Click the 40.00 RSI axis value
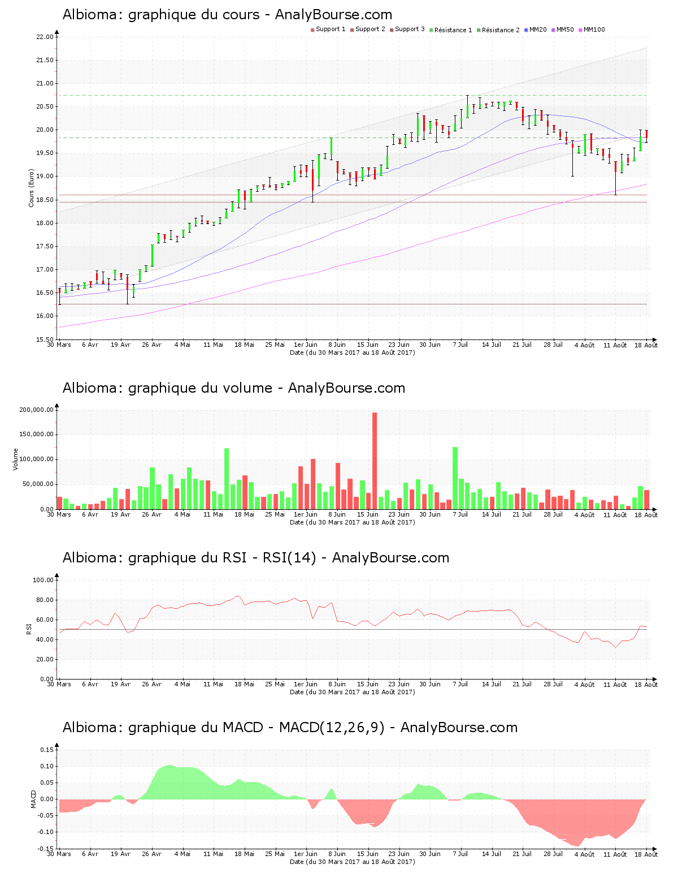The height and width of the screenshot is (877, 678). point(45,640)
